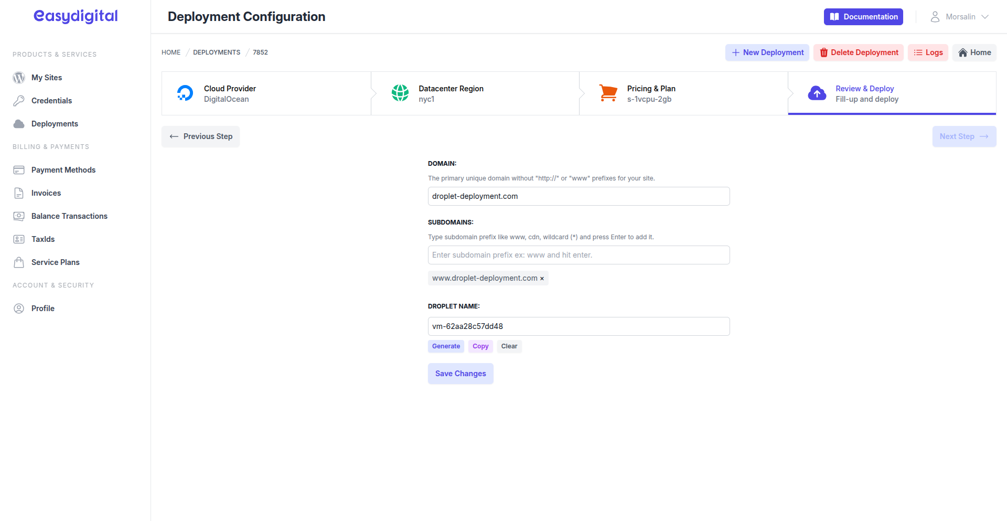1007x521 pixels.
Task: Remove the www.droplet-deployment.com subdomain tag
Action: (x=542, y=278)
